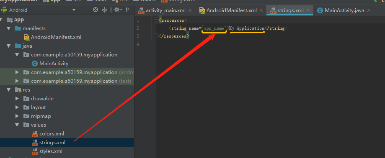Close the activity_main.xml tab

pyautogui.click(x=190, y=10)
